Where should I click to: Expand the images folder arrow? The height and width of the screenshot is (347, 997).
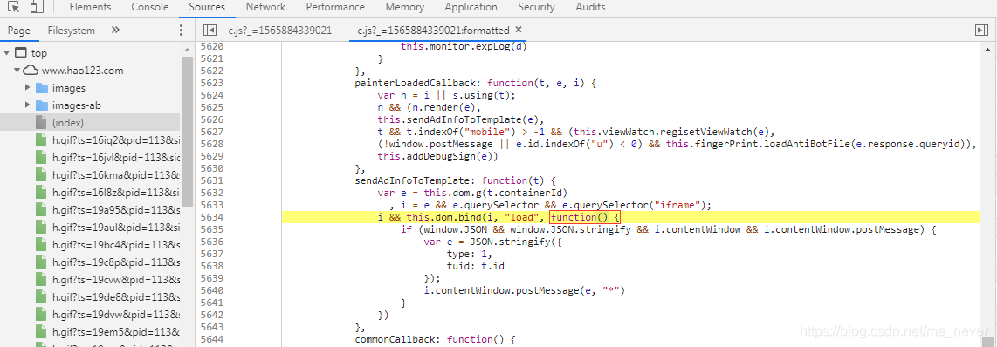[x=27, y=88]
